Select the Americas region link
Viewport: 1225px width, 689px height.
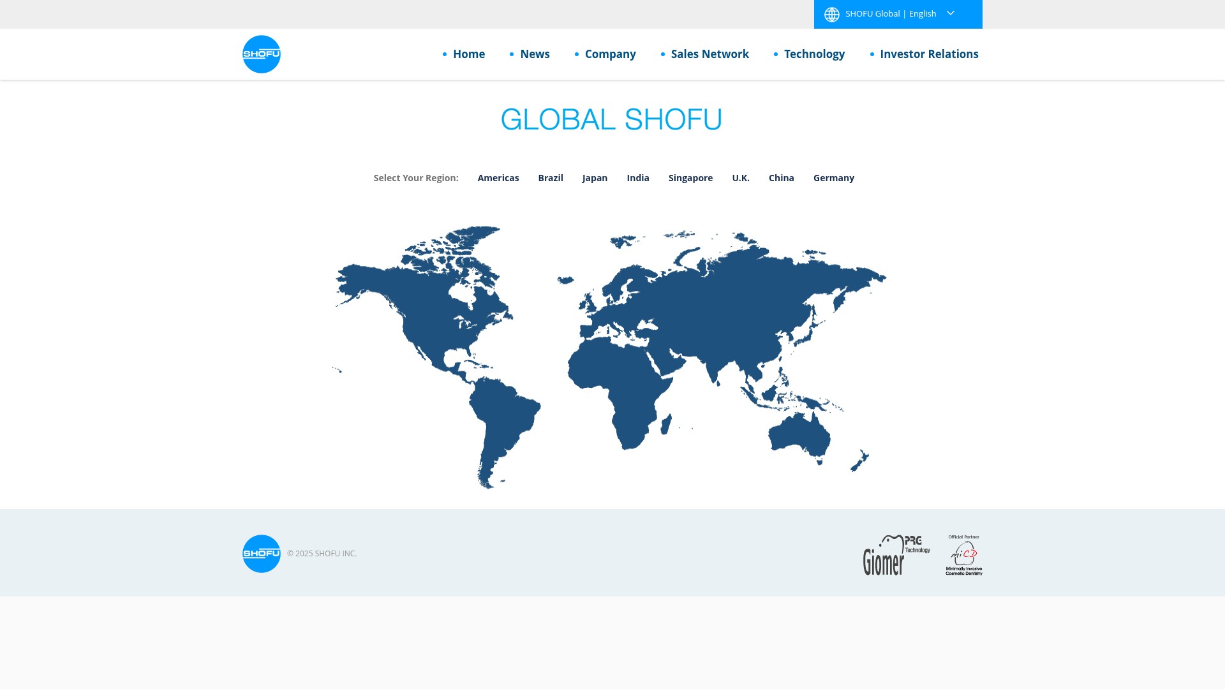(x=498, y=178)
